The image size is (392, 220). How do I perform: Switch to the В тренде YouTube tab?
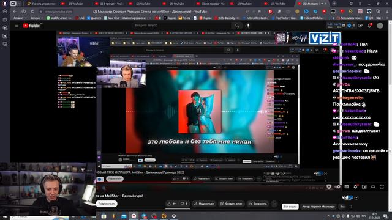[x=110, y=4]
